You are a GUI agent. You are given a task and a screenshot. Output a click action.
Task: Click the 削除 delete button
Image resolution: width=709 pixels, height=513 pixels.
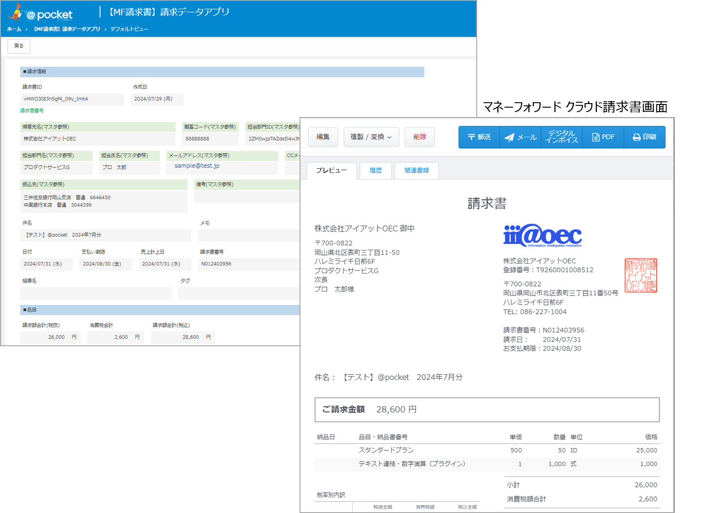pos(420,137)
